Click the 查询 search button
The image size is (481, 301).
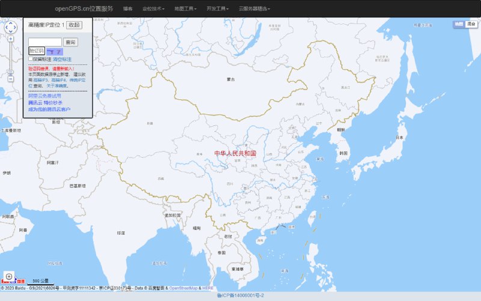point(71,42)
